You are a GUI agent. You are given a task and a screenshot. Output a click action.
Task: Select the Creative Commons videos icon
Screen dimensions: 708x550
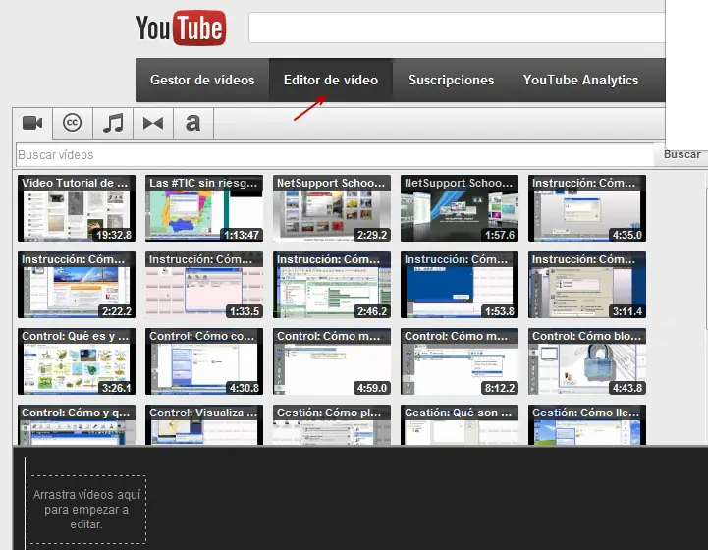tap(72, 123)
